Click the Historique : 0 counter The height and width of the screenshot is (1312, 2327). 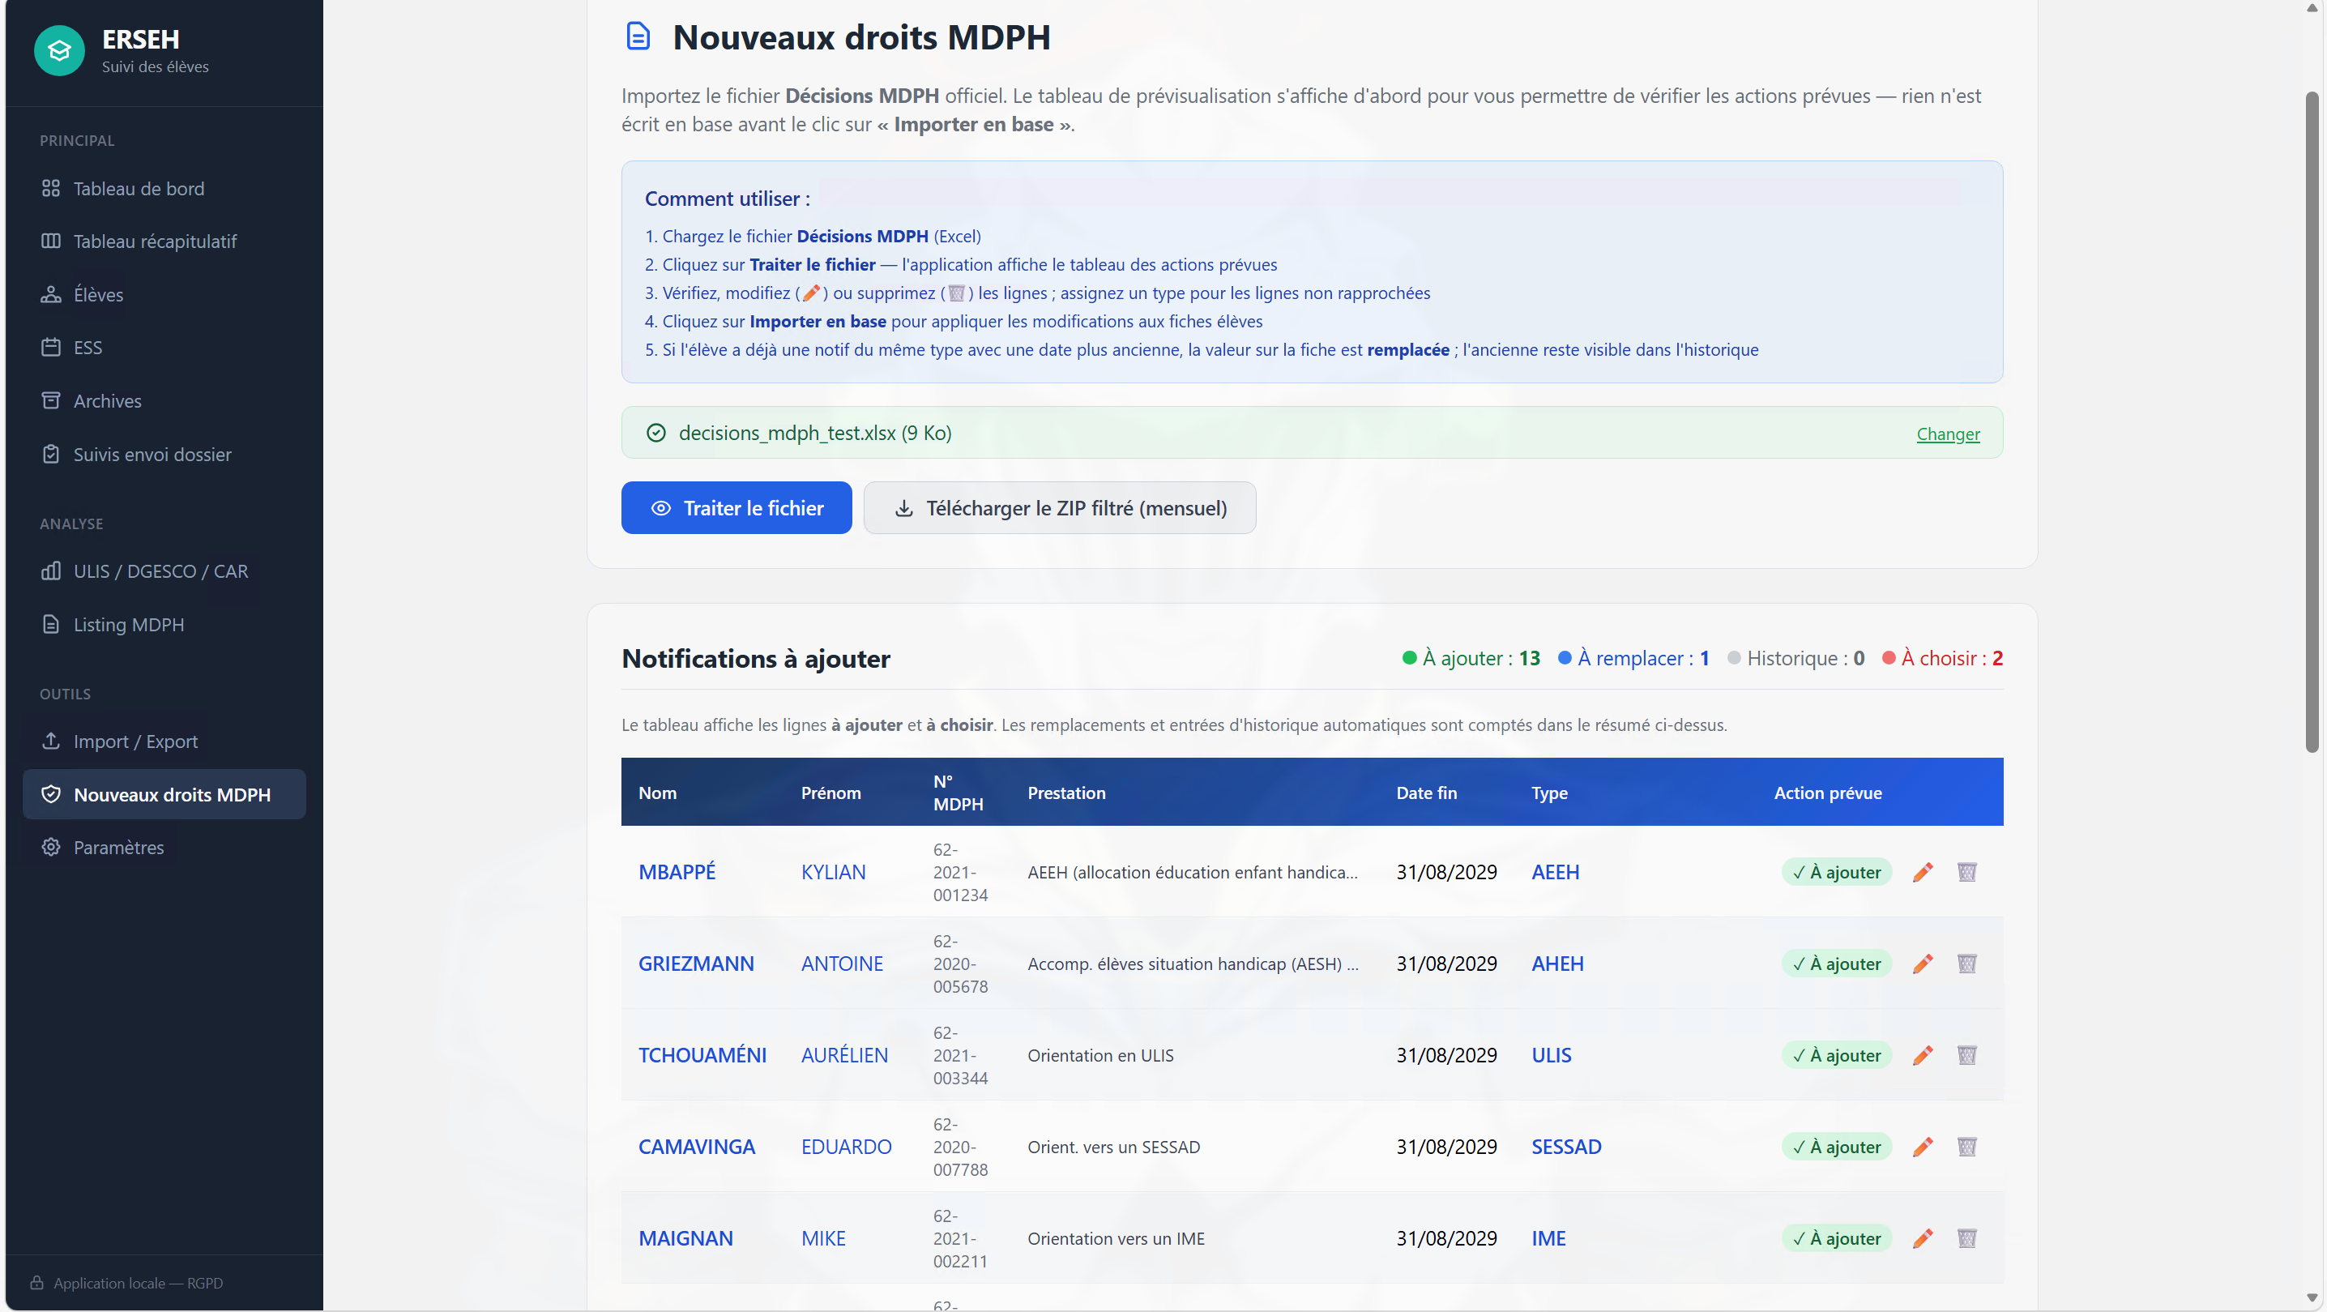click(x=1795, y=658)
